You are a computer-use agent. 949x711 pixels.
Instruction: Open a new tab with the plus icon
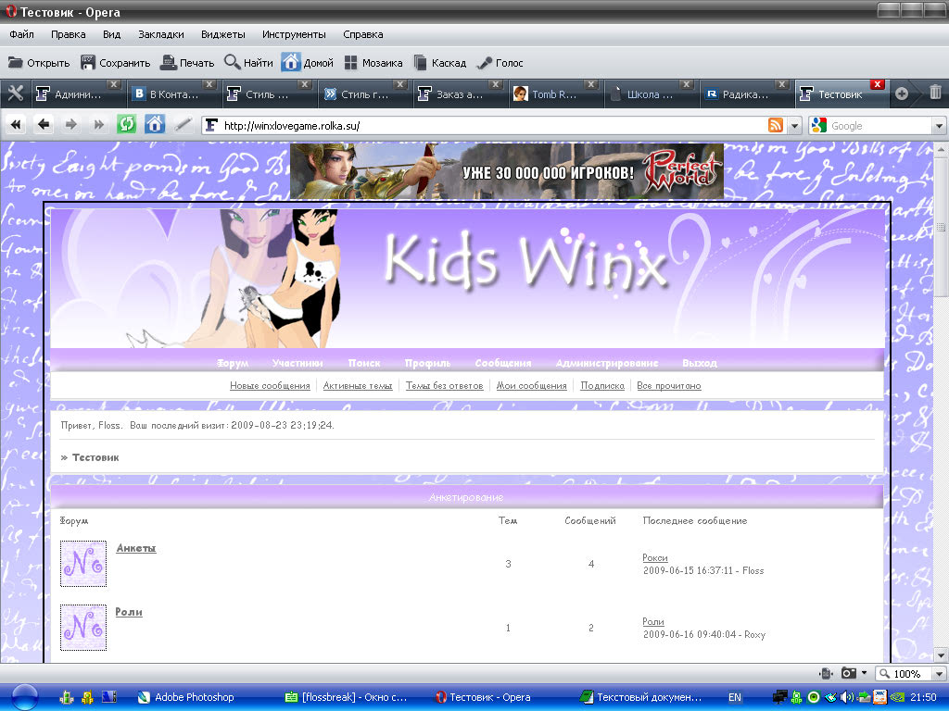pos(901,94)
